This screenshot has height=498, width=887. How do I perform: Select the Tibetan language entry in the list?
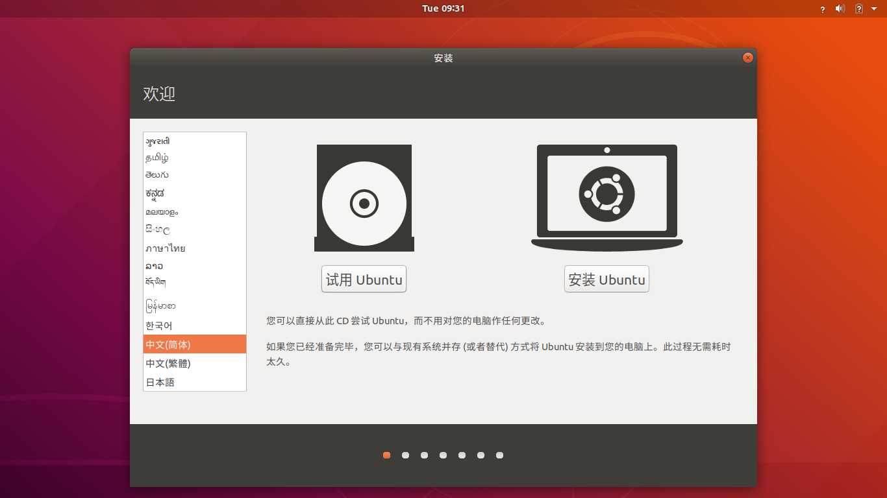point(195,283)
